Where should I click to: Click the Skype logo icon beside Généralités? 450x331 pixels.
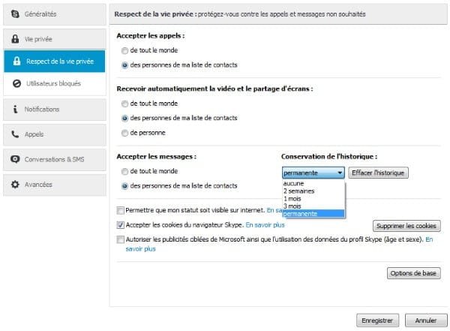[x=15, y=14]
